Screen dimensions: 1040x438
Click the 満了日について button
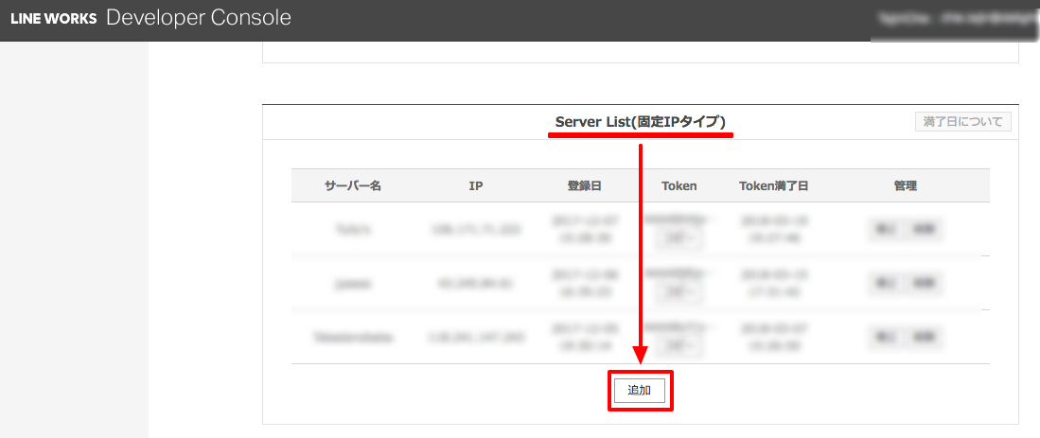point(963,122)
